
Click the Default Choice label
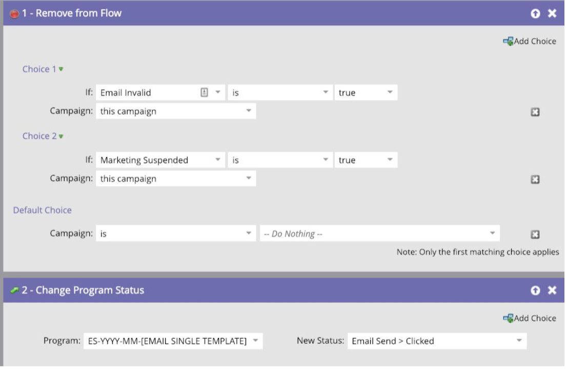click(42, 210)
